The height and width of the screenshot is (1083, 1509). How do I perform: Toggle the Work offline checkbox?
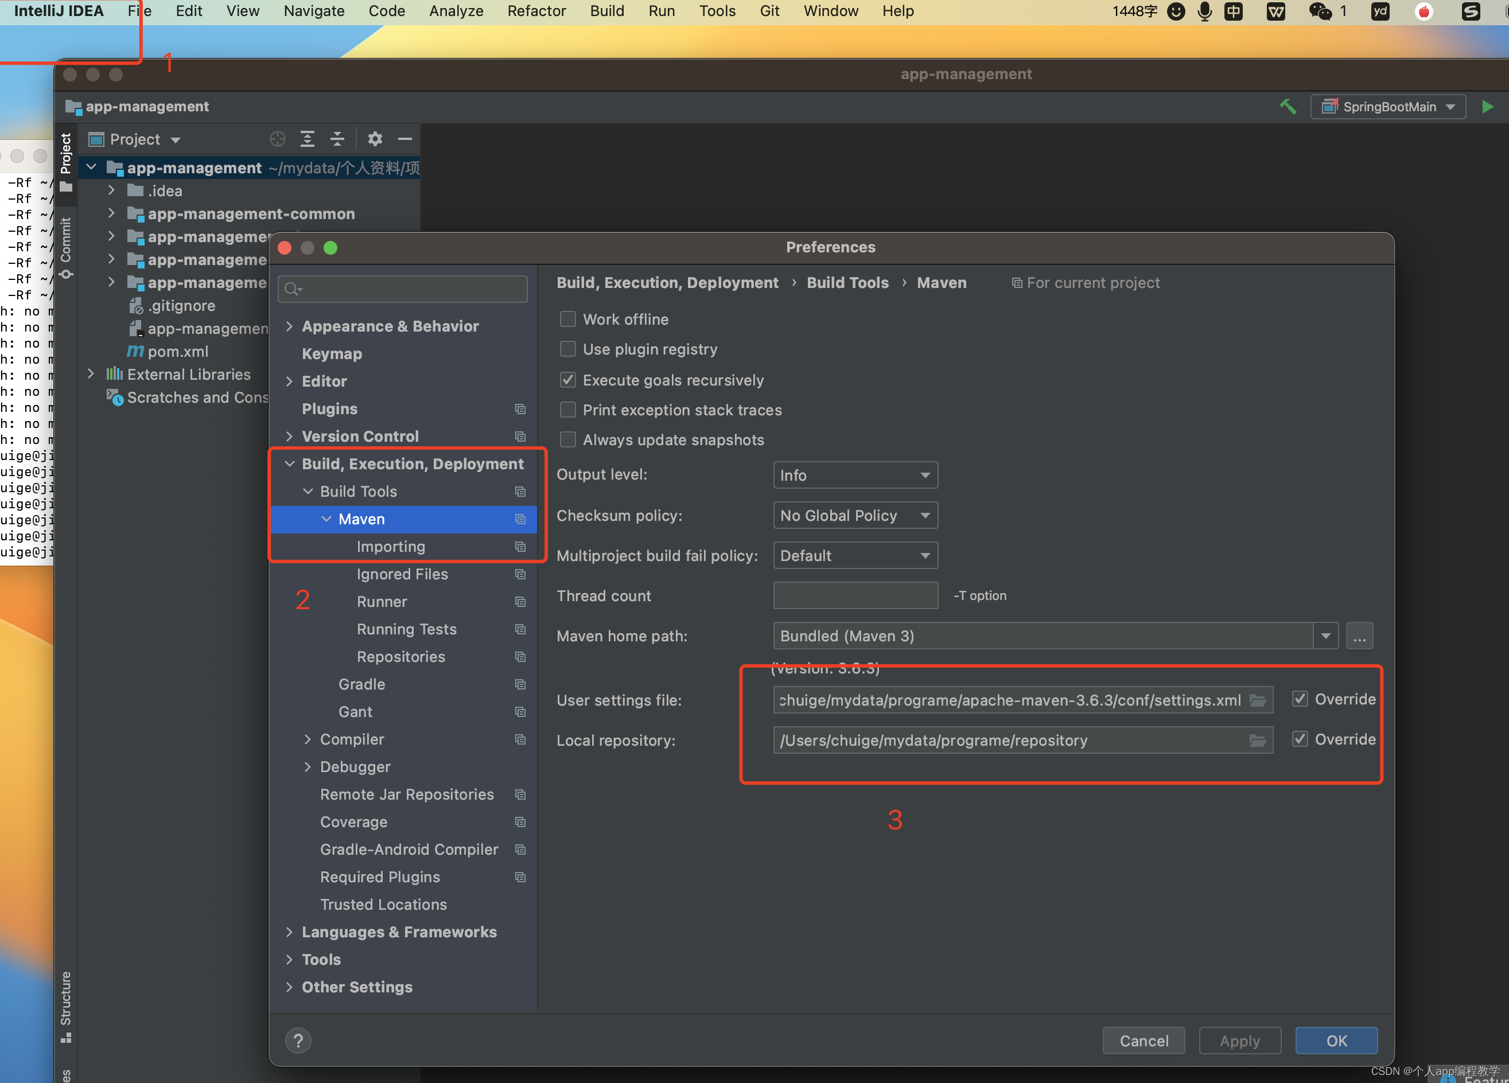[x=567, y=318]
